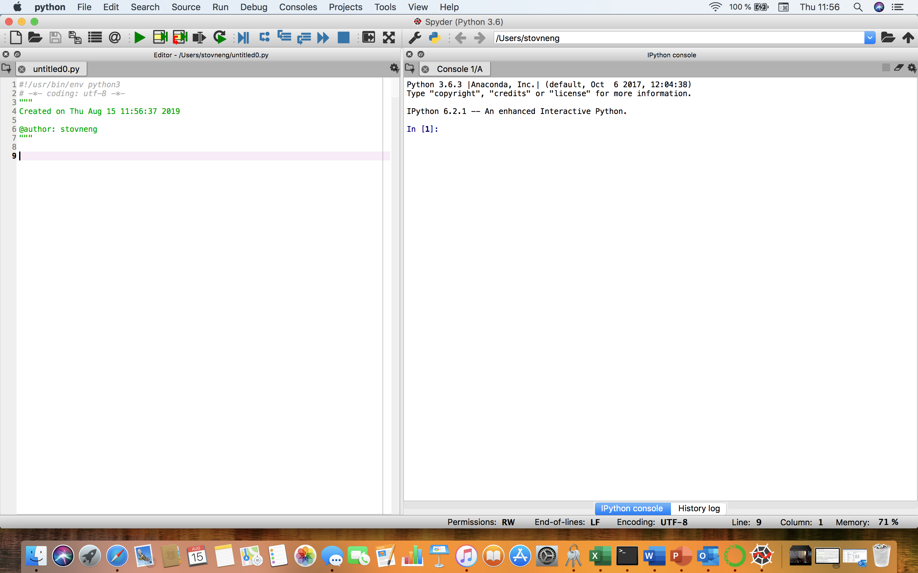Open the Edit menu

[111, 7]
